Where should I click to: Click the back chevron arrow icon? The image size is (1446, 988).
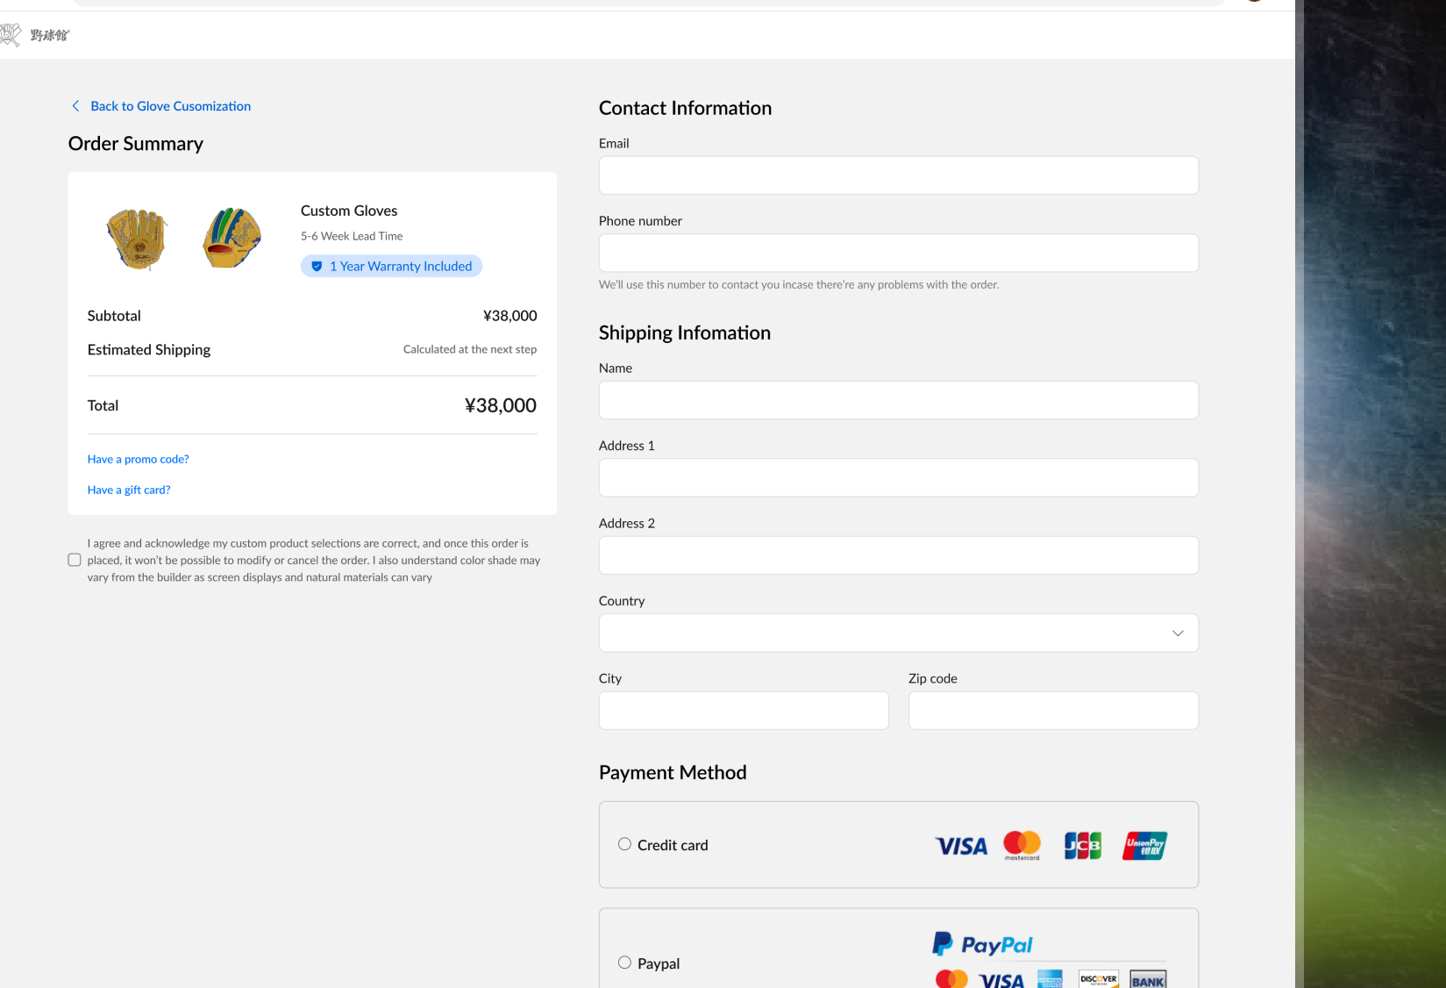point(75,106)
